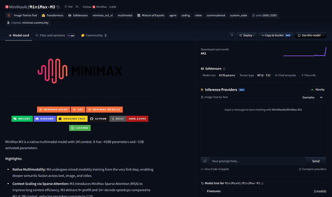Follow the MiniMax organization
This screenshot has height=197, width=332.
[x=95, y=7]
